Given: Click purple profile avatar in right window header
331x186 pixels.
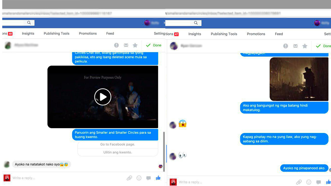Looking at the screenshot, I should coord(317,23).
